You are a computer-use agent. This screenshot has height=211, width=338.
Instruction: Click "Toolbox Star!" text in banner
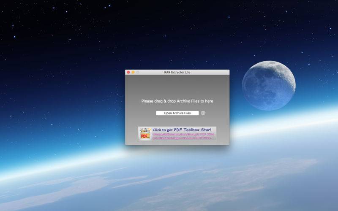(x=197, y=130)
